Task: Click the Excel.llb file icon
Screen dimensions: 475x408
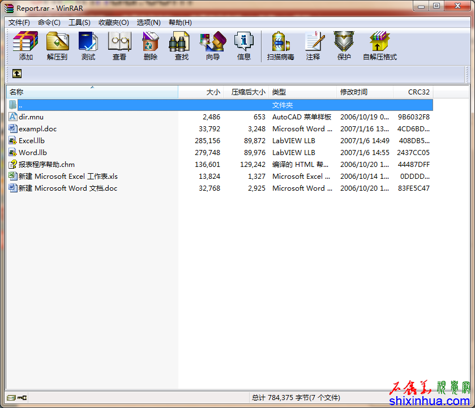Action: (12, 140)
